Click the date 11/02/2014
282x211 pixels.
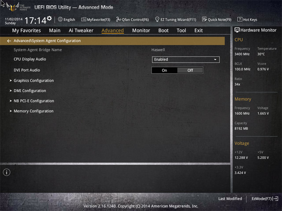14,19
